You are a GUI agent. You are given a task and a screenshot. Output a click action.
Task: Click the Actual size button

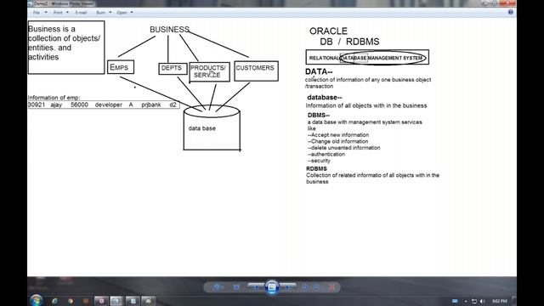tap(236, 287)
